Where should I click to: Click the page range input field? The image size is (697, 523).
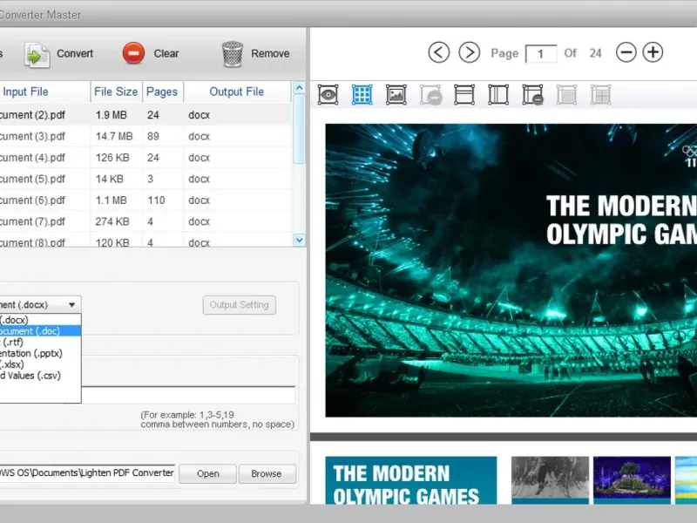(188, 395)
